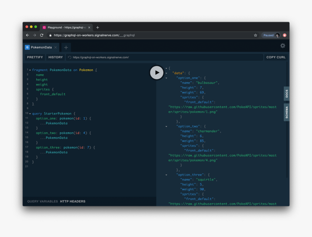Go back in browser history
This screenshot has height=237, width=312.
pos(28,35)
